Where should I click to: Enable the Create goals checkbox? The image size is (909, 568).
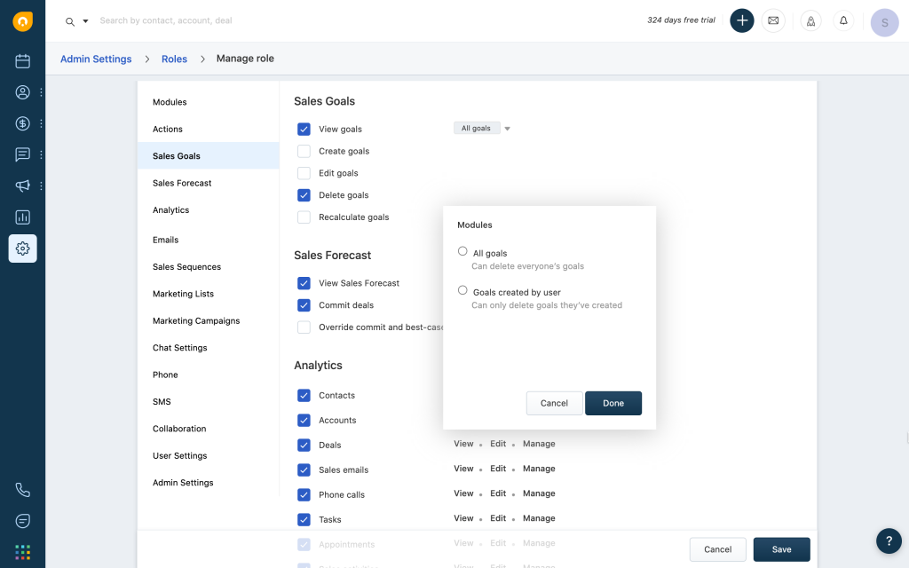(x=304, y=150)
